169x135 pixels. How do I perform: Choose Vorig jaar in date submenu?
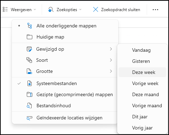tap(142, 128)
